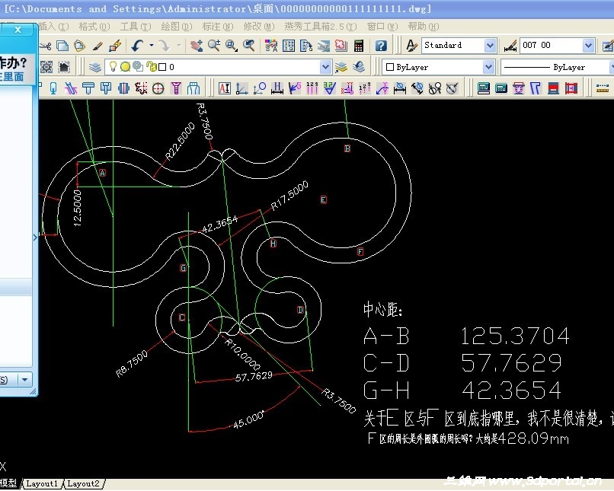Open the Dimension Style manager icon

pyautogui.click(x=510, y=46)
